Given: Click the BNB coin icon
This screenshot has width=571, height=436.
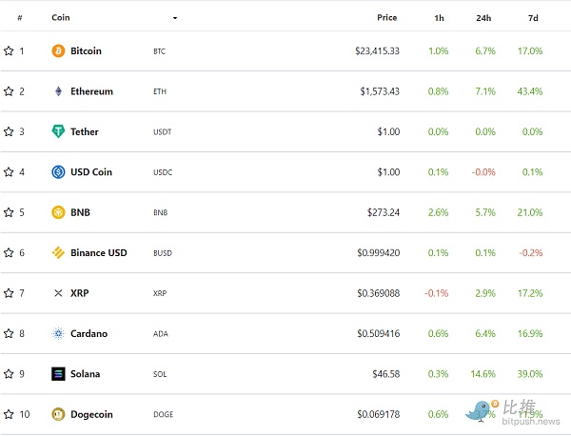Looking at the screenshot, I should point(59,212).
